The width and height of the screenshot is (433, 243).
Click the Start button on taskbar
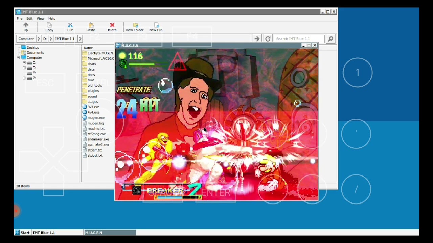22,232
